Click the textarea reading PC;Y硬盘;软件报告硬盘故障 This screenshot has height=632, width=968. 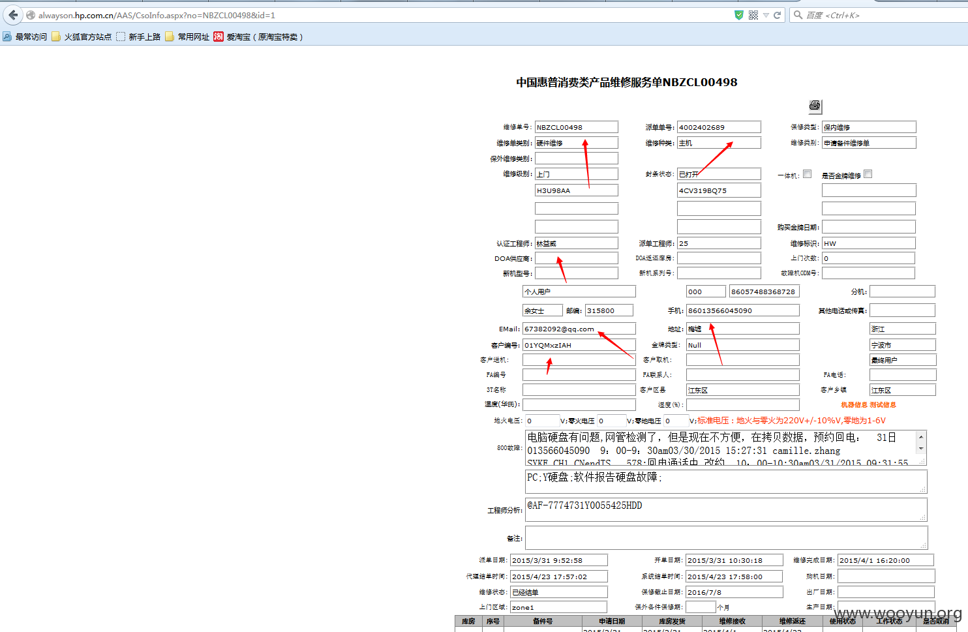tap(726, 481)
